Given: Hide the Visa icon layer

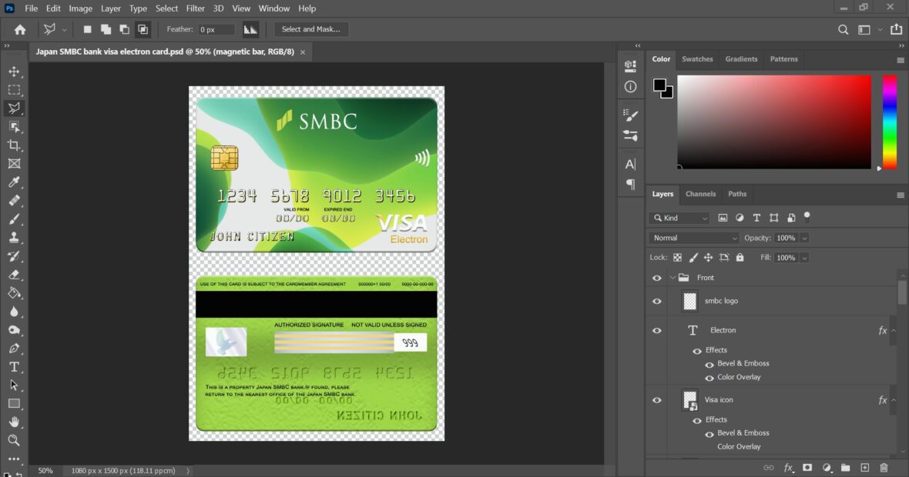Looking at the screenshot, I should point(656,399).
